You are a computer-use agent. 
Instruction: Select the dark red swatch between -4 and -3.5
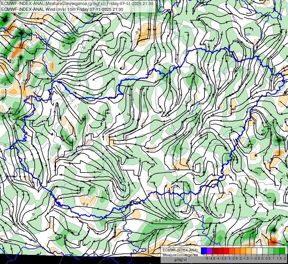221,251
